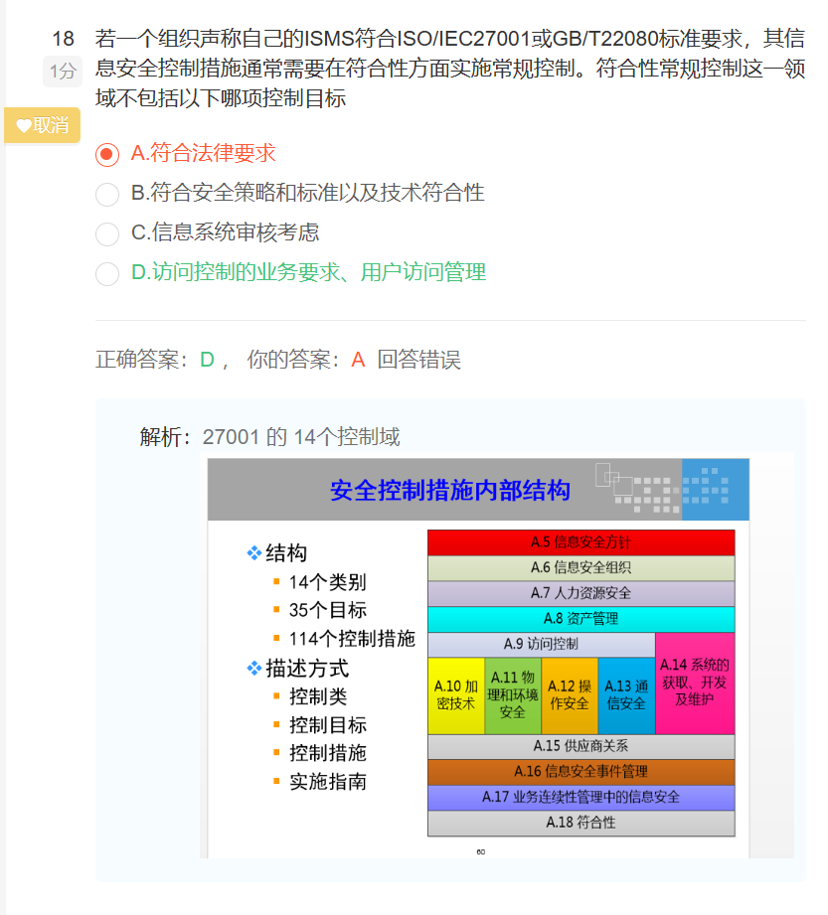Click the red A.5 信息安全方针 block
Image resolution: width=828 pixels, height=915 pixels.
(580, 542)
